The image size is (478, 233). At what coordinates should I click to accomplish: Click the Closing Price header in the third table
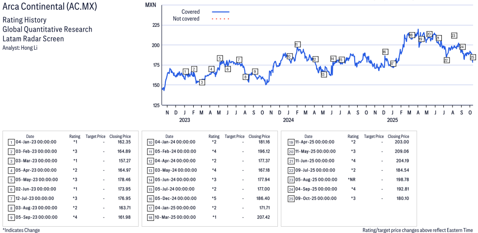click(x=398, y=136)
